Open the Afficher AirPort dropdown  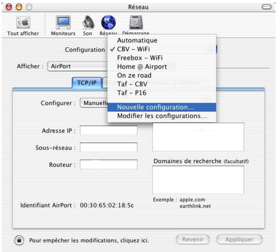pyautogui.click(x=77, y=67)
